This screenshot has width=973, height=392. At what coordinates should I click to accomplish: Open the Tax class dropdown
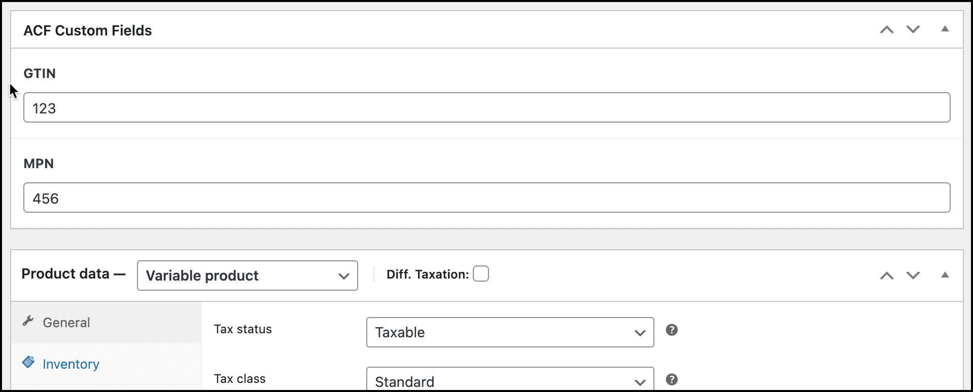(x=509, y=380)
